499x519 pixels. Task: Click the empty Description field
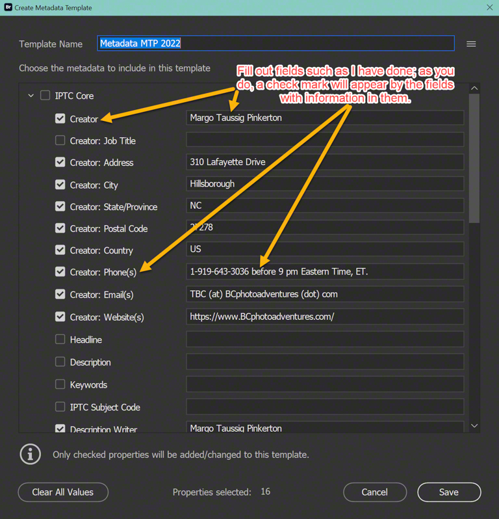[325, 362]
